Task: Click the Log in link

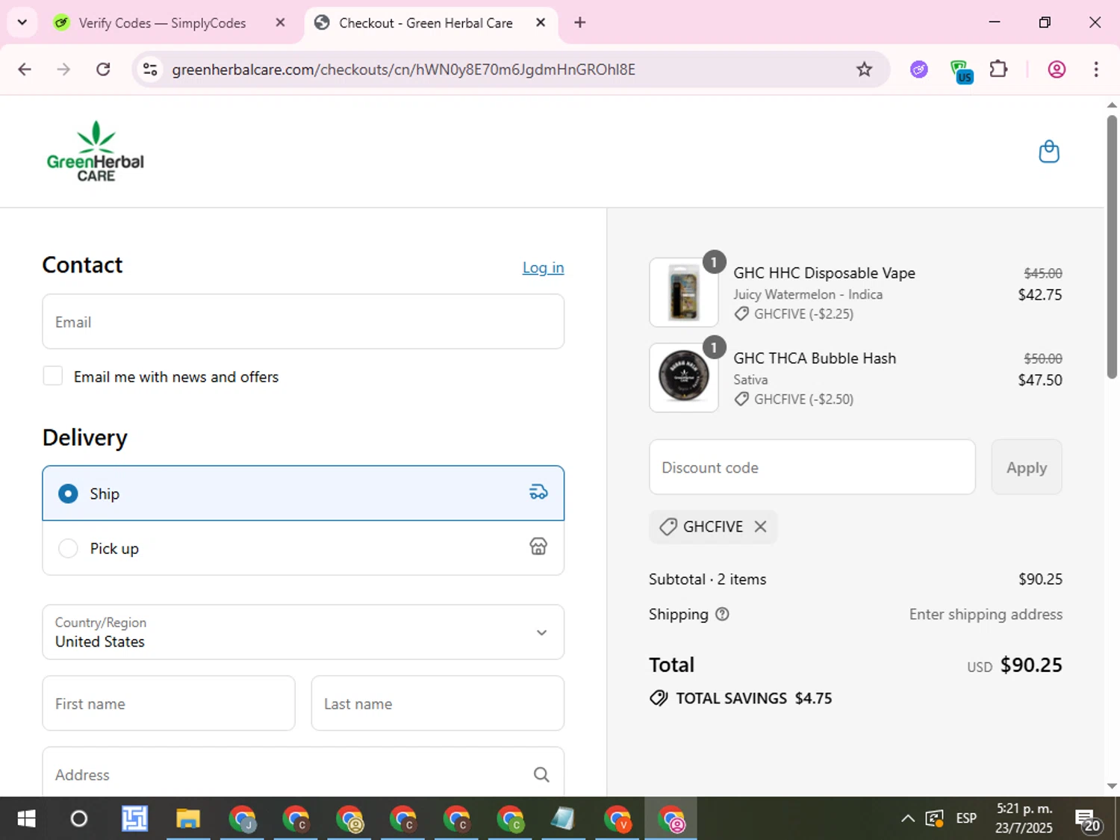Action: 543,267
